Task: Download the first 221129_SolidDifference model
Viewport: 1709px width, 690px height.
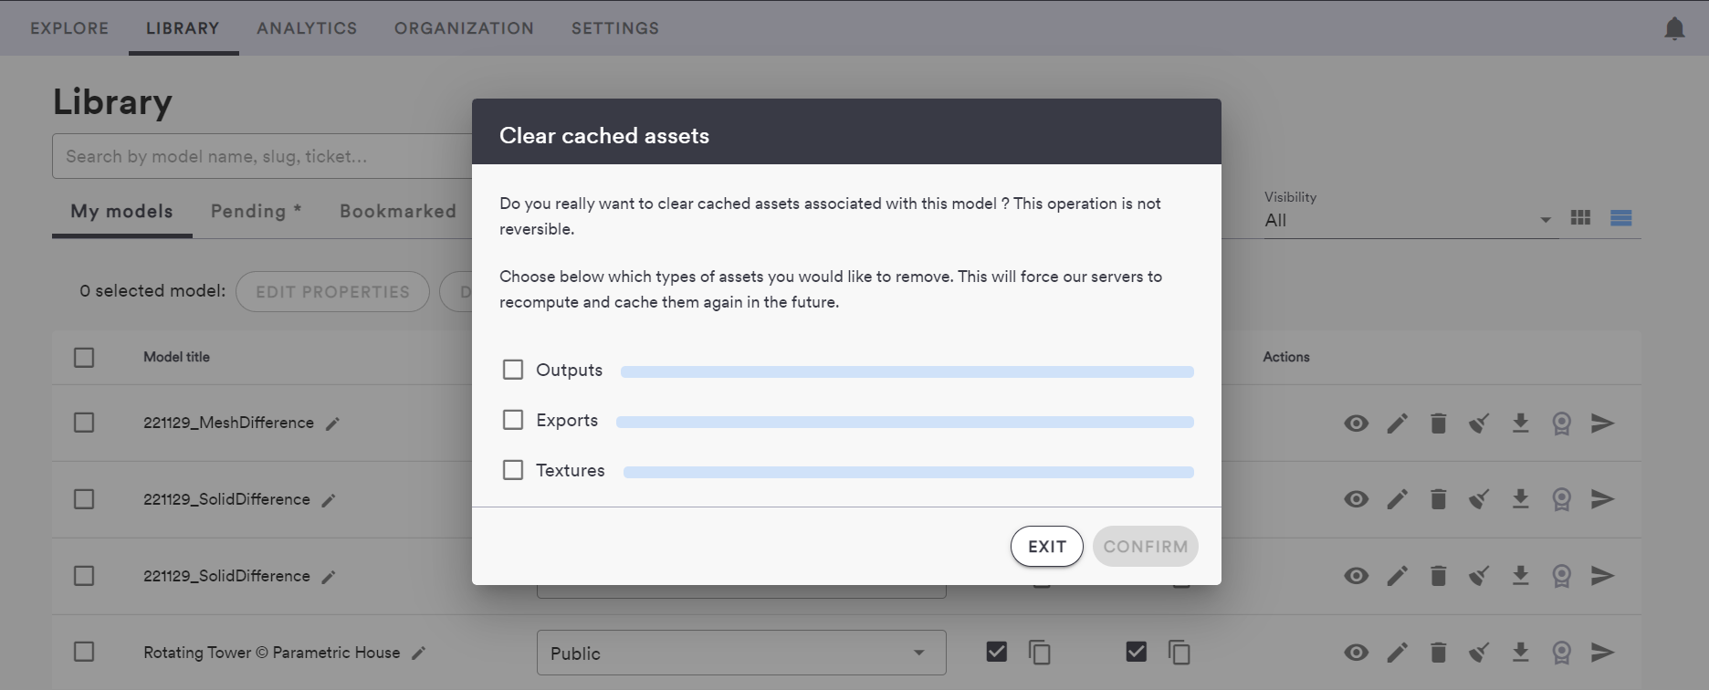Action: click(1520, 499)
